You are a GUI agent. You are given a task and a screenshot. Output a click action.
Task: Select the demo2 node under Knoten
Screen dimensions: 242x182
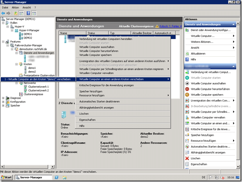(32, 72)
